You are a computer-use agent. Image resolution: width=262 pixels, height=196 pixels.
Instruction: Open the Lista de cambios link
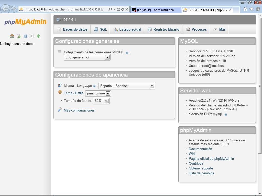tap(201, 173)
